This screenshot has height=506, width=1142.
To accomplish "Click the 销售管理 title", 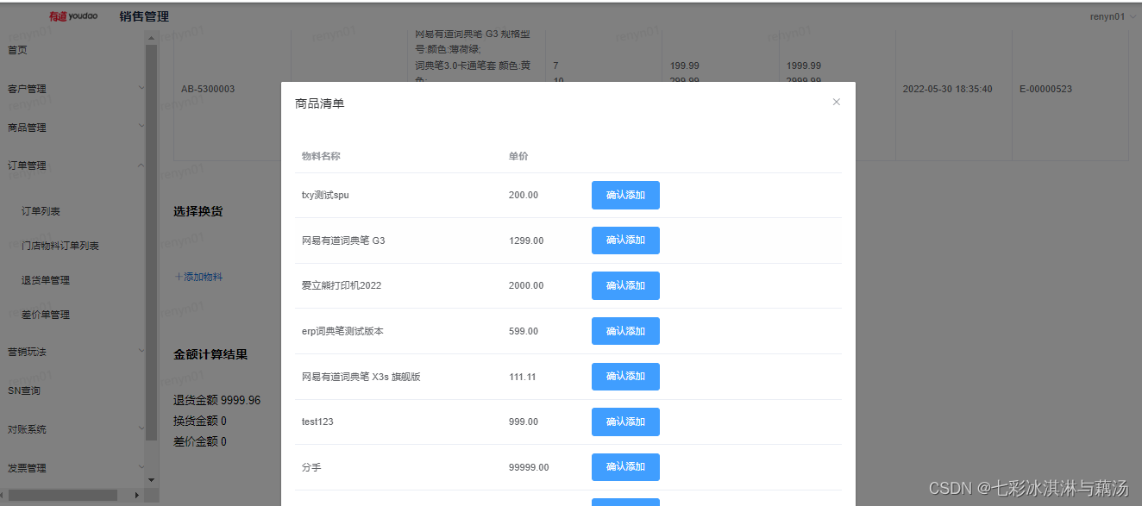I will pyautogui.click(x=144, y=16).
